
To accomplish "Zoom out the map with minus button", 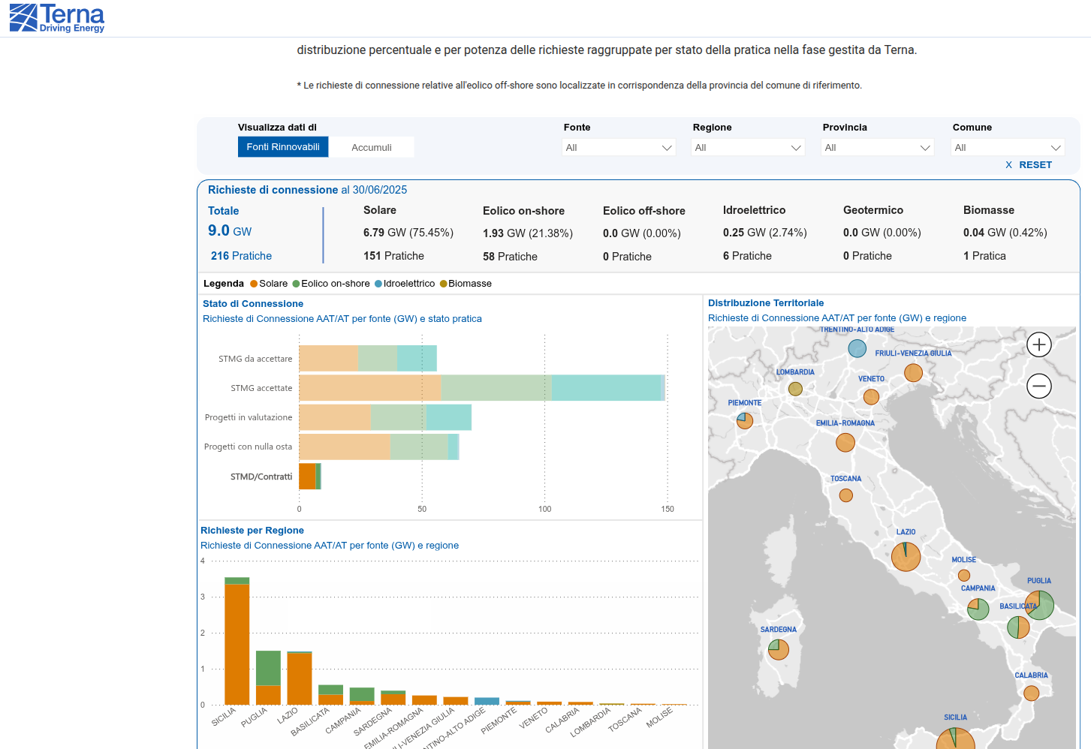I will (x=1038, y=386).
